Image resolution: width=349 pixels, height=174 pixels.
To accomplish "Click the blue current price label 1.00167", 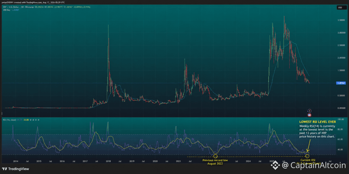I will (x=341, y=83).
